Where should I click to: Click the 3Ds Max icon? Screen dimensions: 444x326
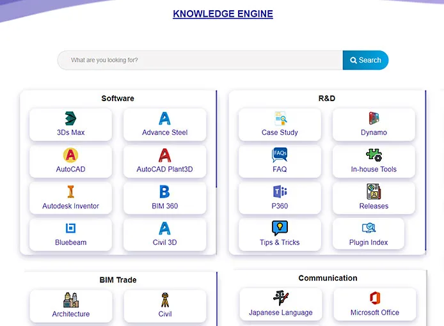[x=70, y=118]
